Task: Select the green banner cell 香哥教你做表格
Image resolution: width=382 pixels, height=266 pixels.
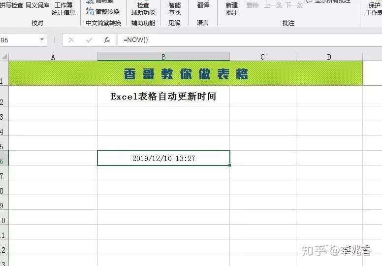Action: pyautogui.click(x=186, y=73)
